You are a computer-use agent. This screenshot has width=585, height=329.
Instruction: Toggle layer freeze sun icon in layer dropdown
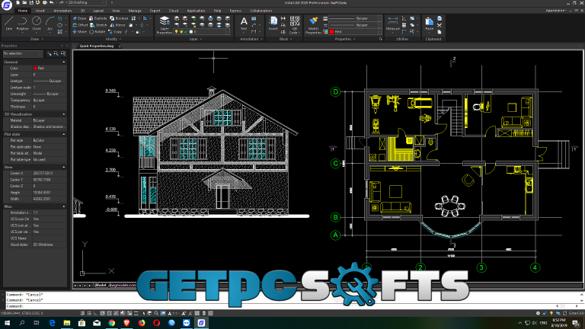(181, 32)
